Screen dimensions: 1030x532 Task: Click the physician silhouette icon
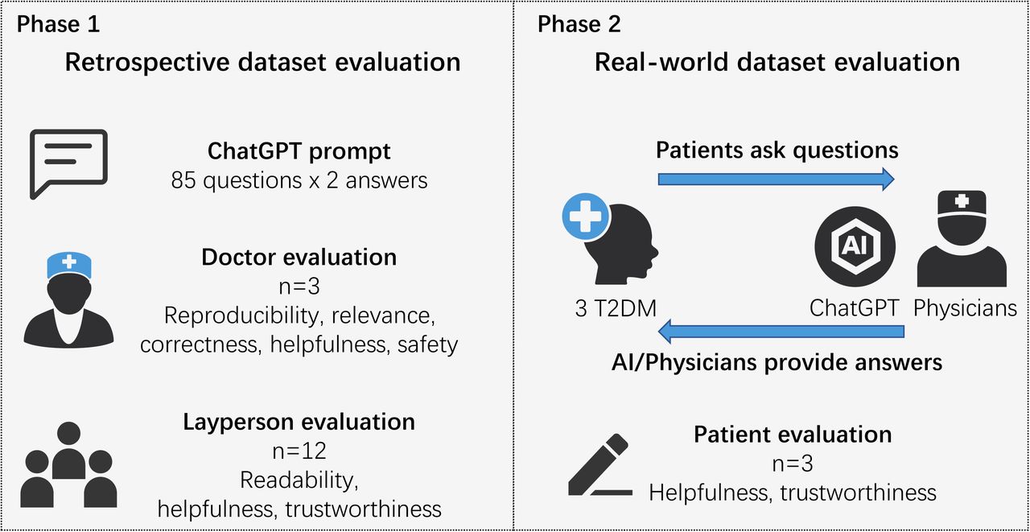point(962,239)
